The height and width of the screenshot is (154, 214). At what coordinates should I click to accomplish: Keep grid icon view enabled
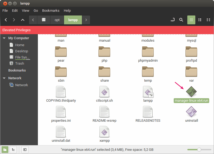191,20
